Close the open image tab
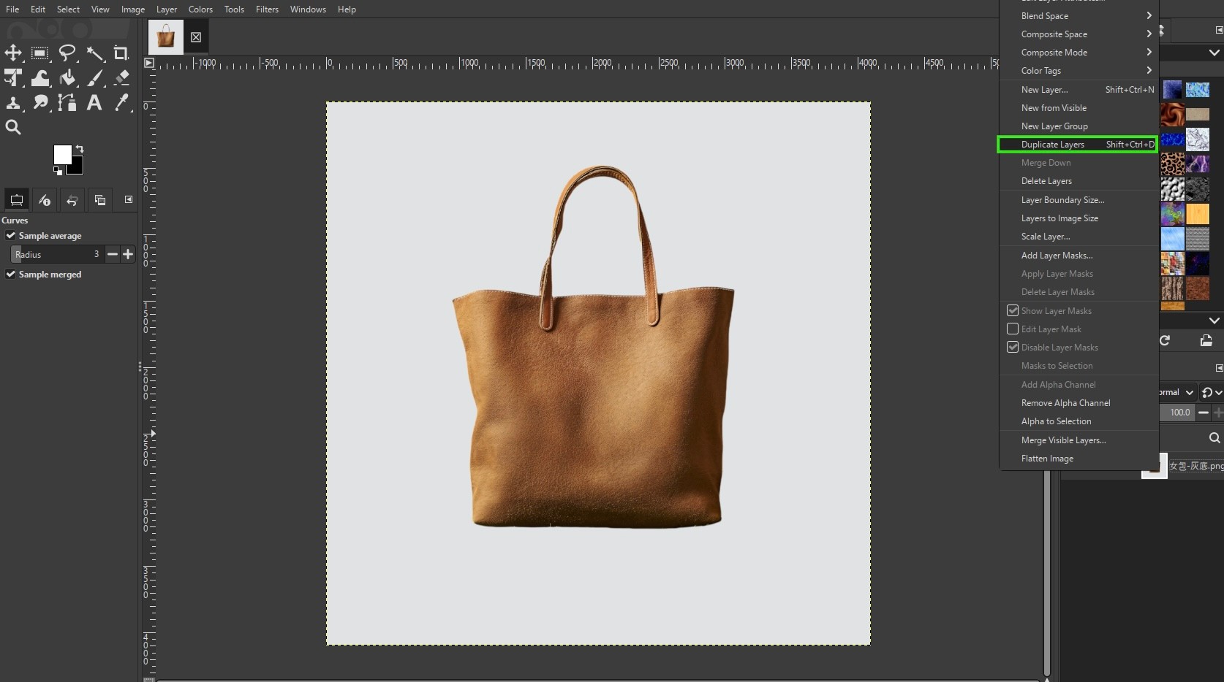The width and height of the screenshot is (1224, 682). coord(196,37)
